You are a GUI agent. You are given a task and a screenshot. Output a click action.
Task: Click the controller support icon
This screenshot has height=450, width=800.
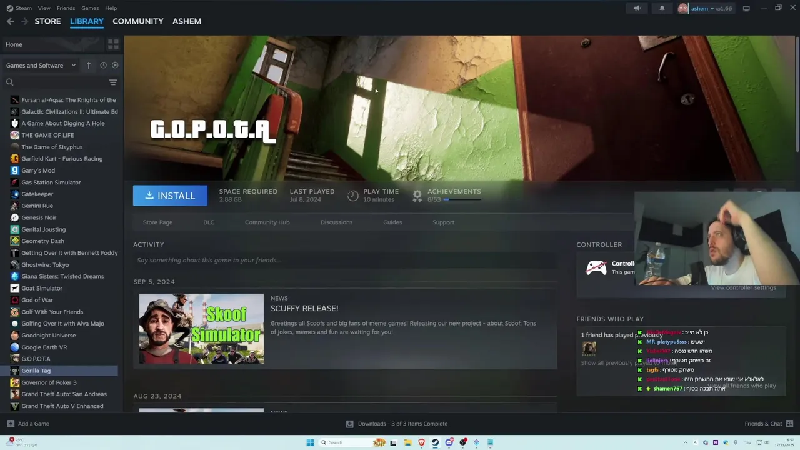(x=596, y=267)
